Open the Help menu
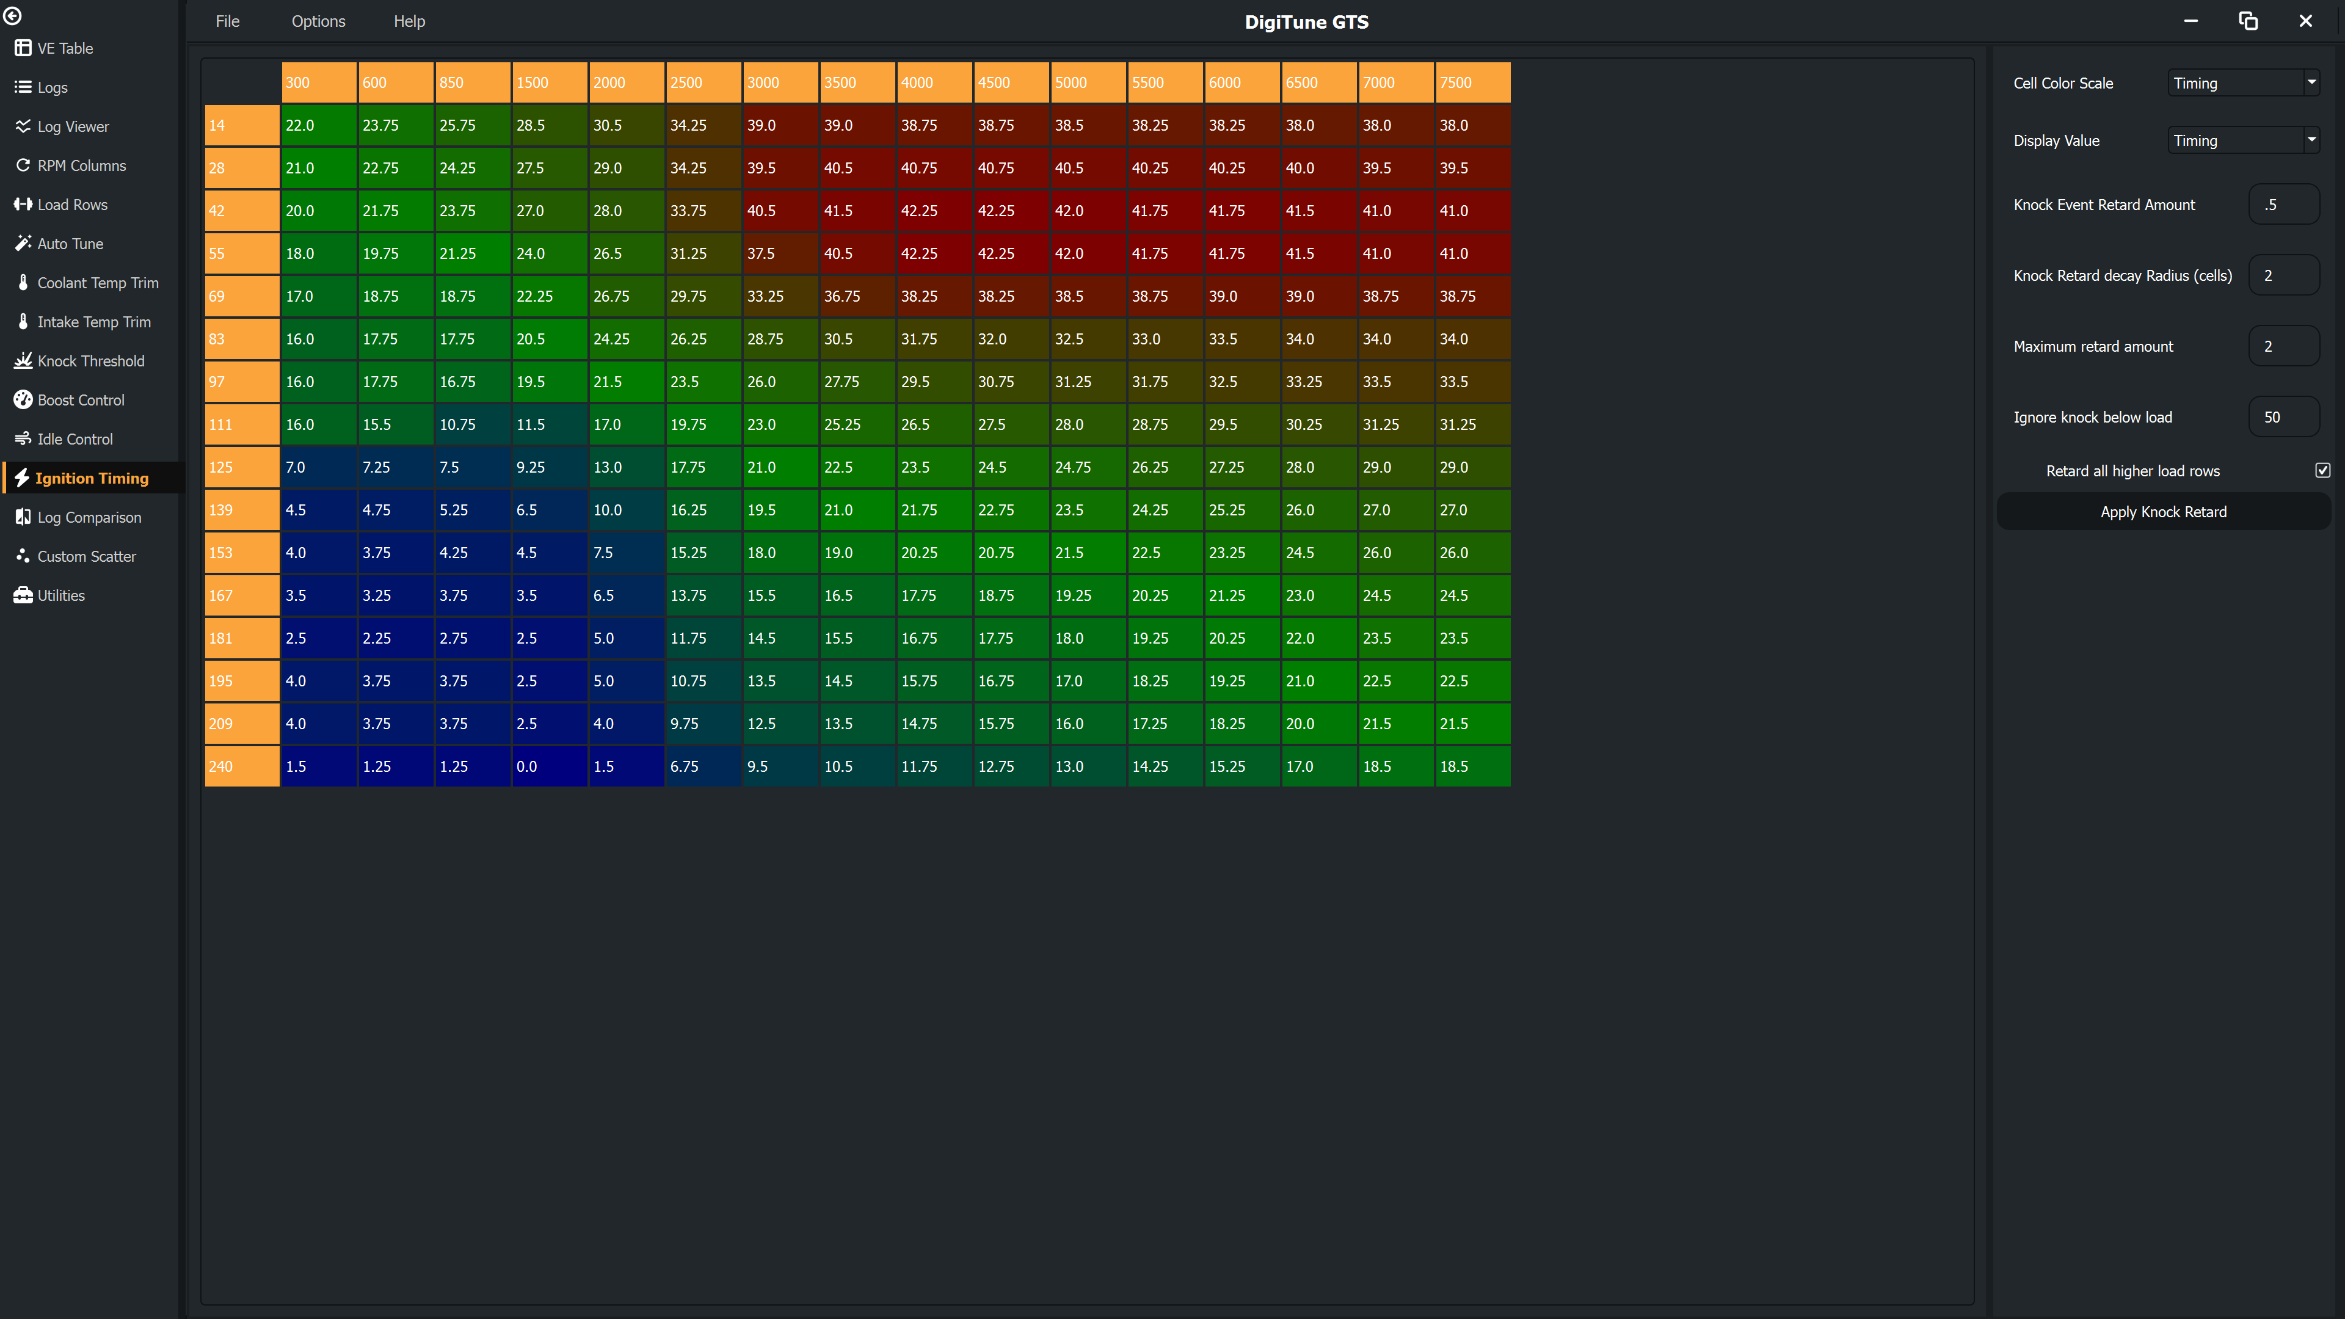The width and height of the screenshot is (2345, 1319). (x=410, y=21)
